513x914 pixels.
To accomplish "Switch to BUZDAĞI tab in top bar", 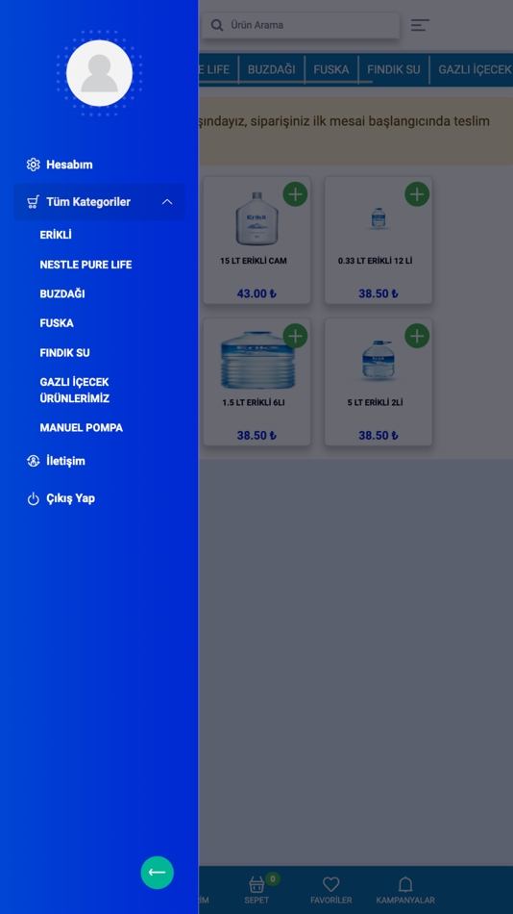I will 271,70.
